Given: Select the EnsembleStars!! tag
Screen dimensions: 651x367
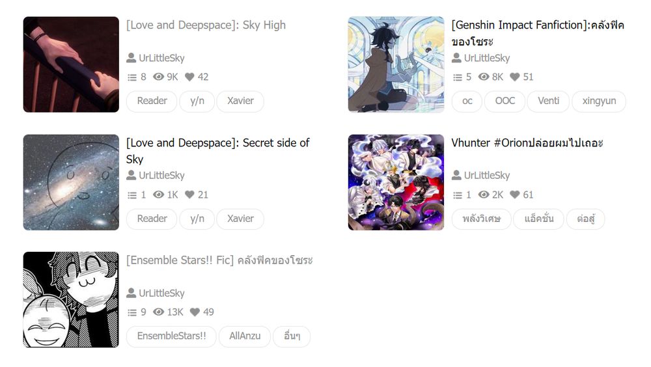Looking at the screenshot, I should tap(171, 336).
